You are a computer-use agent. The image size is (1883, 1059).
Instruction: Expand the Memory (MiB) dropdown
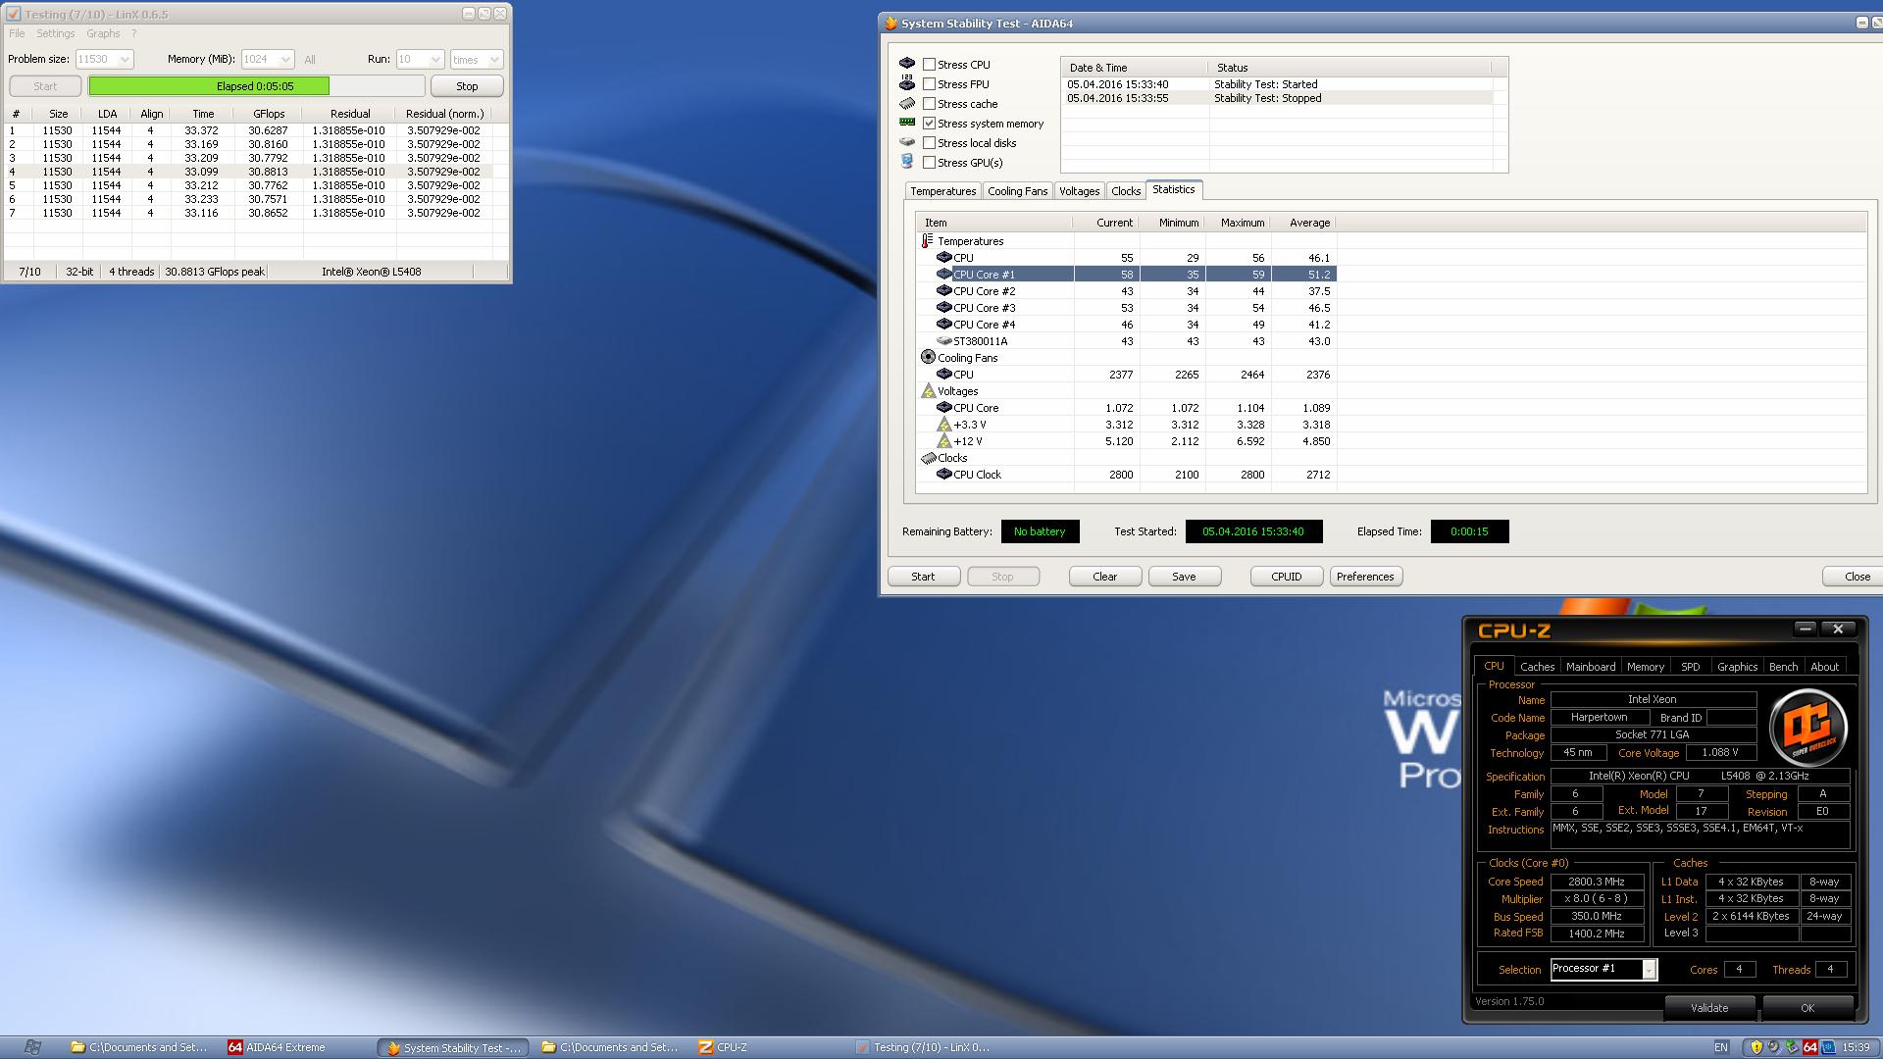tap(285, 60)
